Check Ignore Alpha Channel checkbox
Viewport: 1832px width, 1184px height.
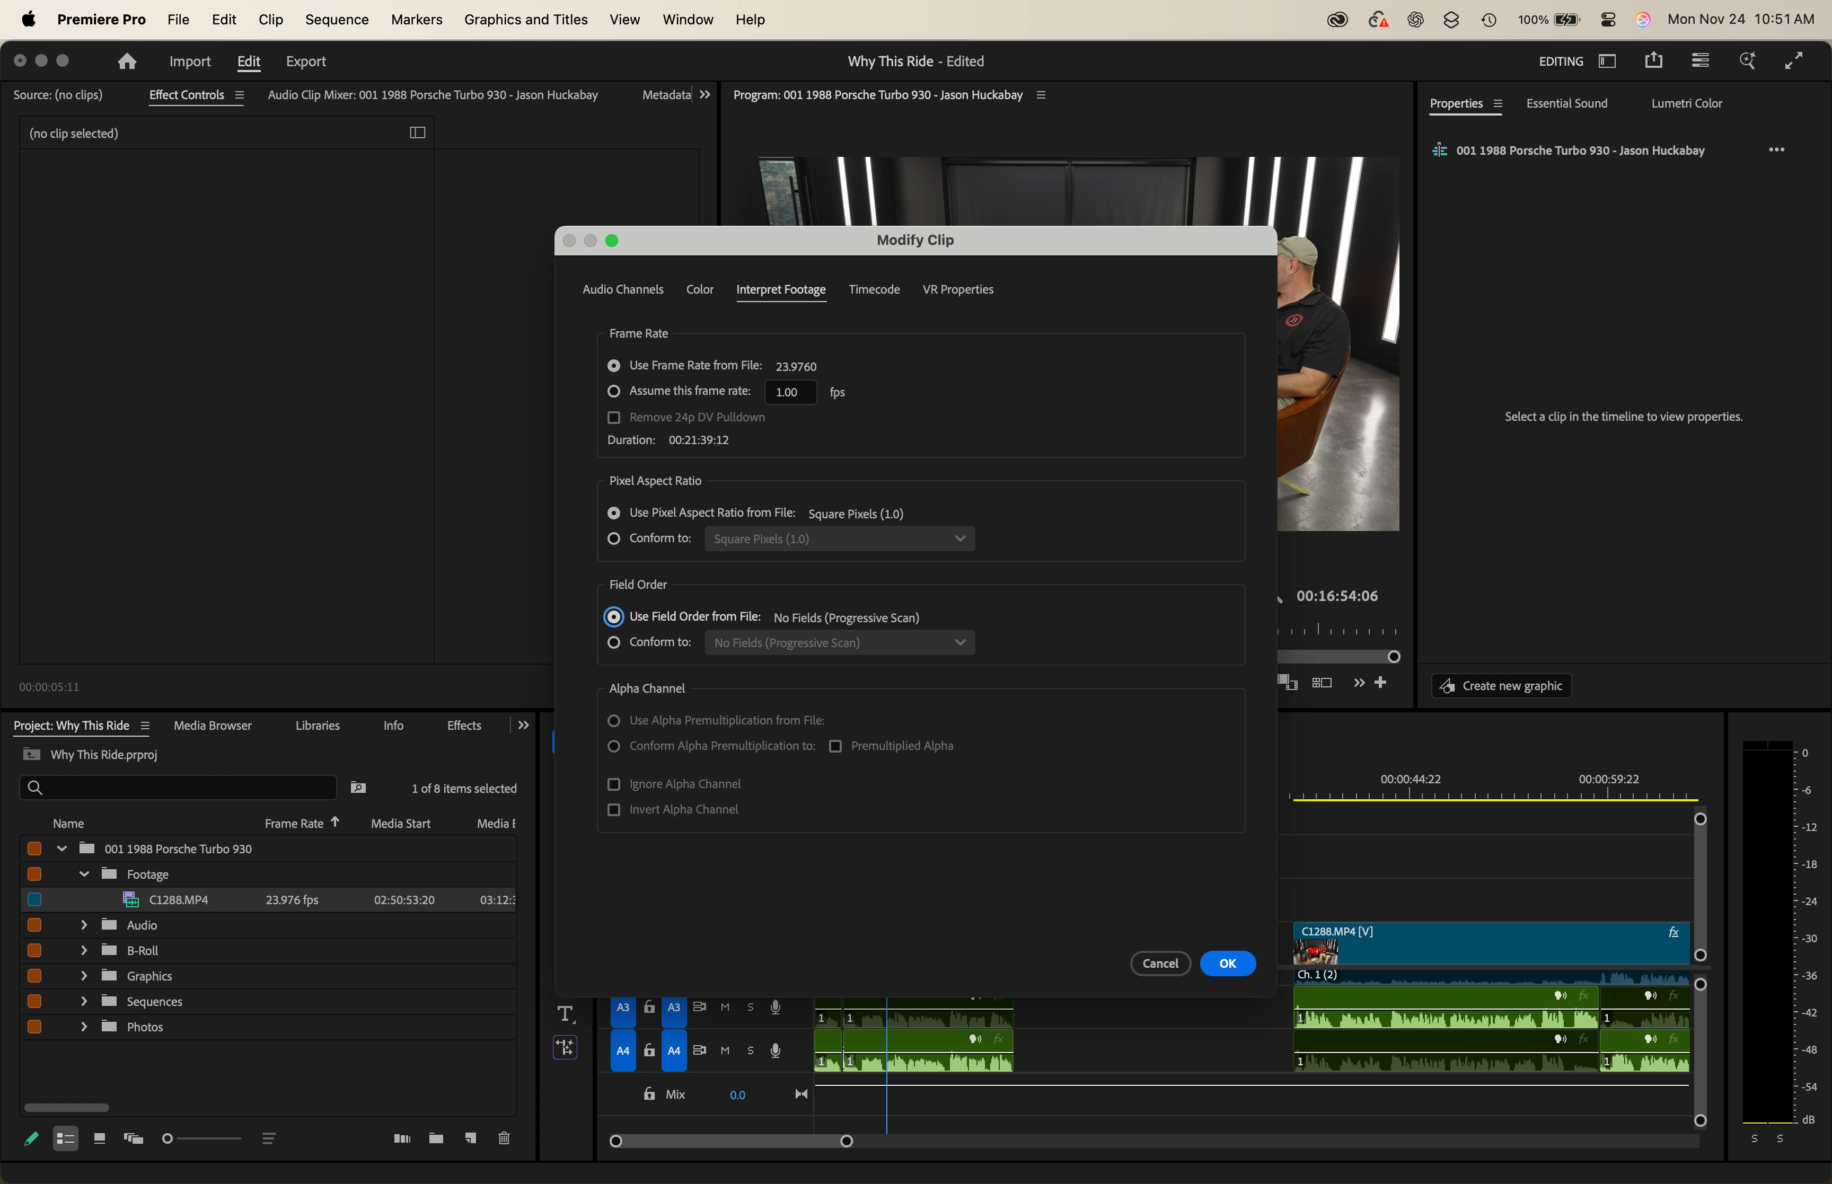613,784
